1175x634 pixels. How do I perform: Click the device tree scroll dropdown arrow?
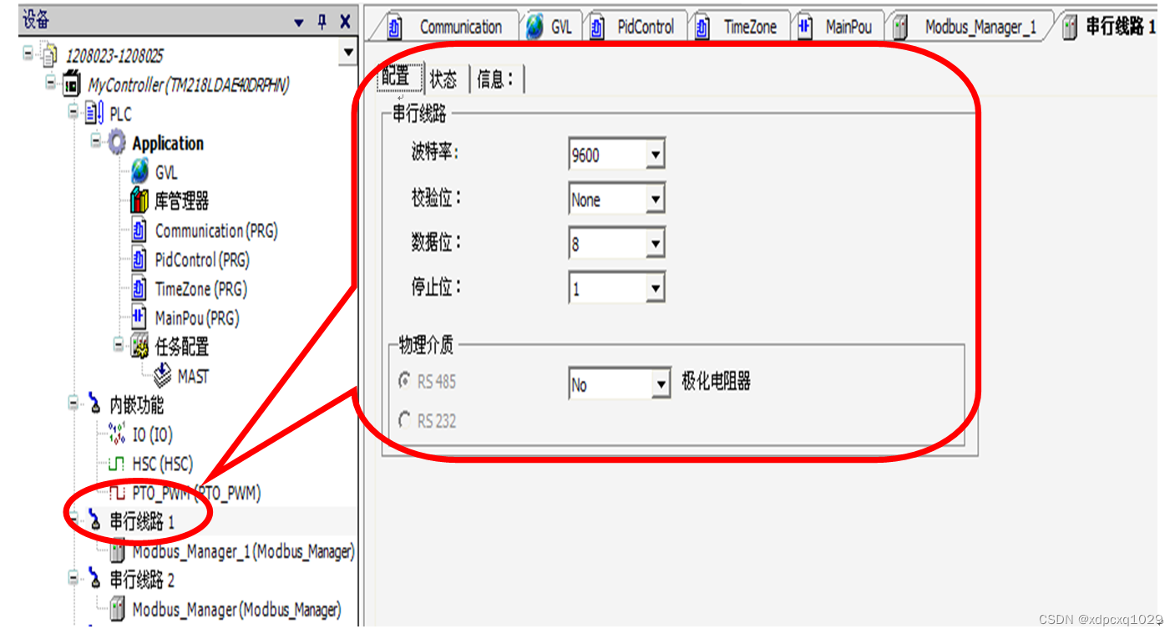pos(348,53)
